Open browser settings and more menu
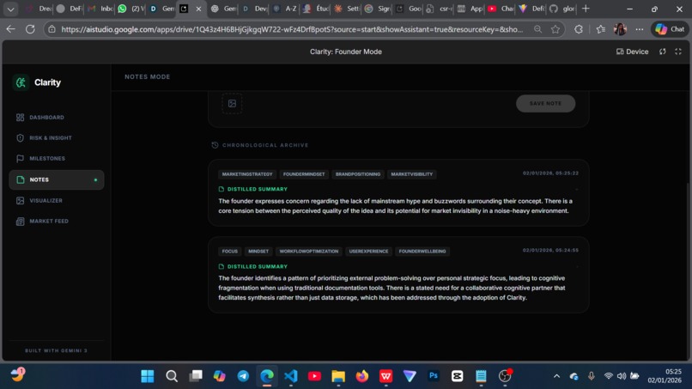The image size is (692, 389). 640,29
